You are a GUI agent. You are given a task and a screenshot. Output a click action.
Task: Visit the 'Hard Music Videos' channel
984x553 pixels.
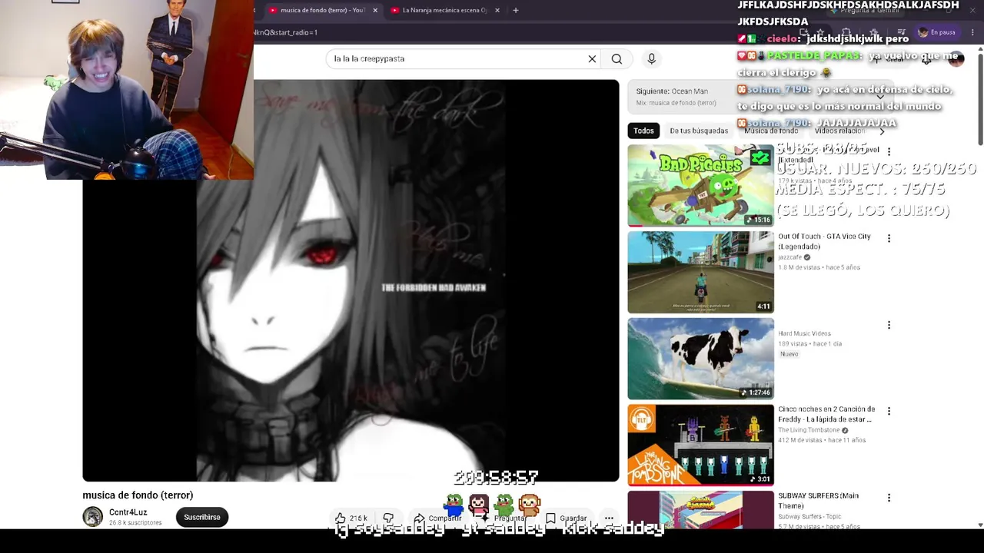(x=804, y=333)
